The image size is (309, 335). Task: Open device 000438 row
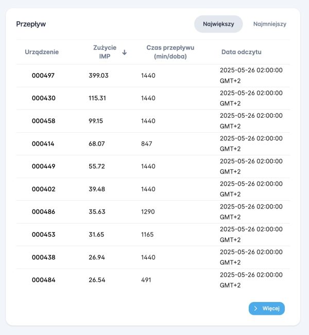(x=43, y=257)
